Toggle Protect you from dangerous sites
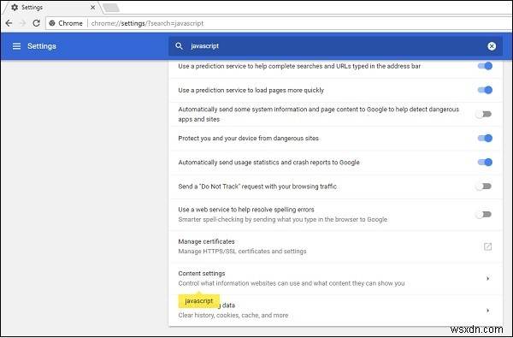Viewport: 513px width, 338px height. 485,138
